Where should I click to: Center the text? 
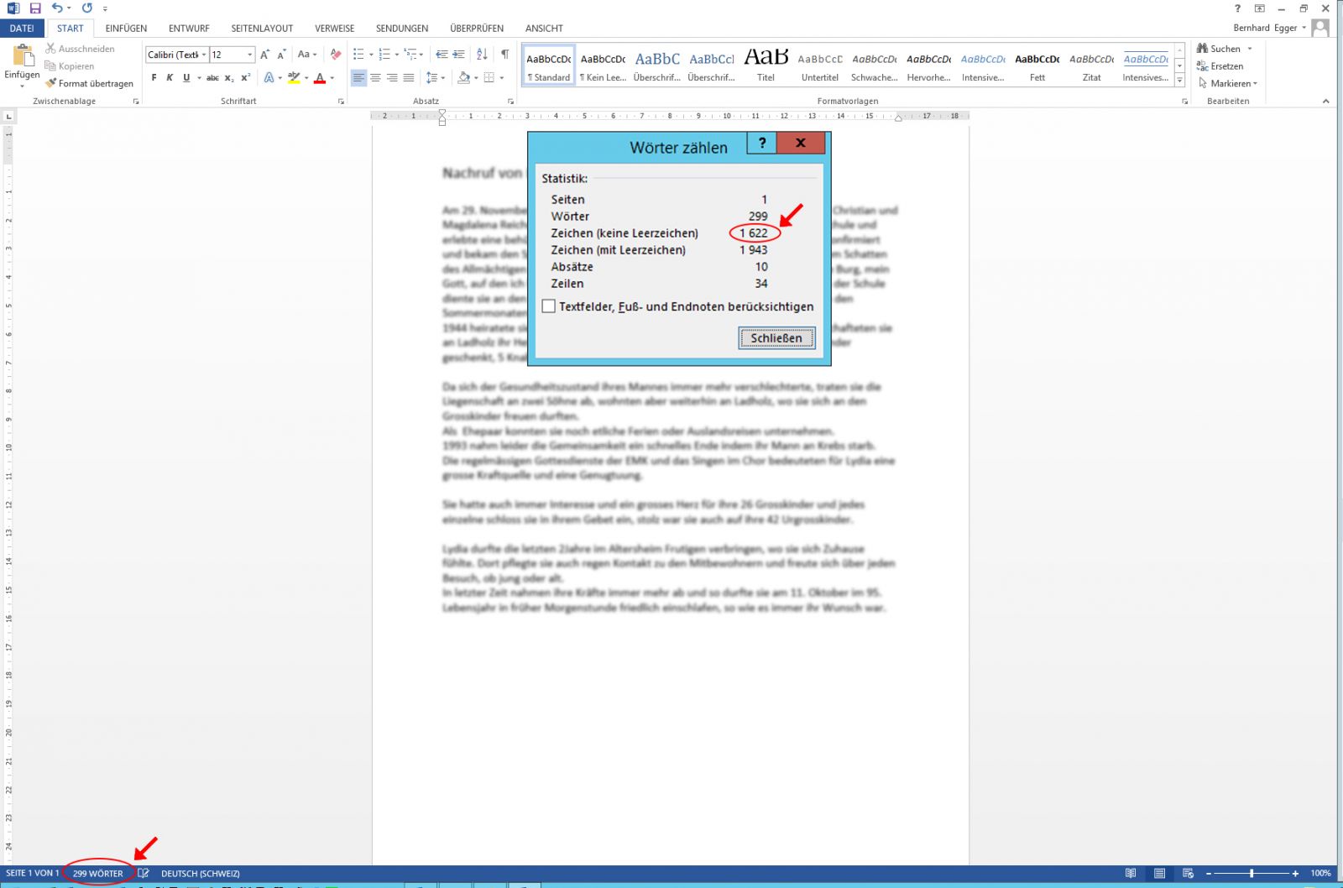[x=375, y=78]
